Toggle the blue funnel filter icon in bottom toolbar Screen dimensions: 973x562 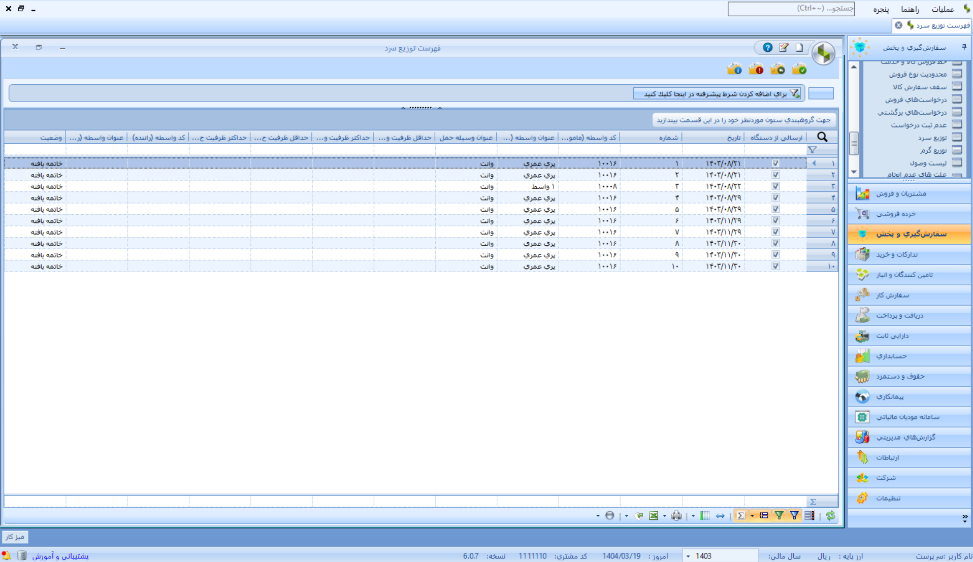(794, 516)
